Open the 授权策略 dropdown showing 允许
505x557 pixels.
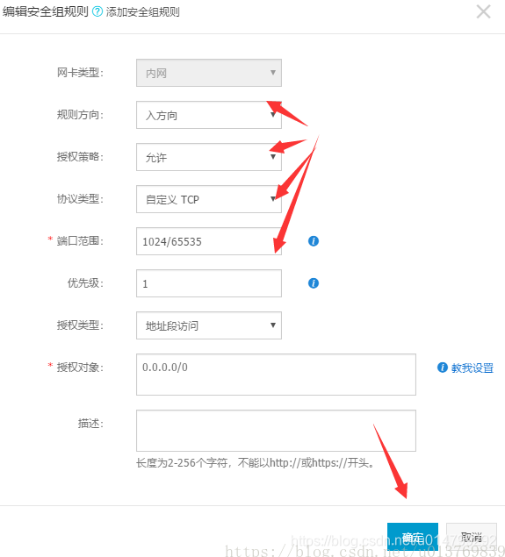209,157
